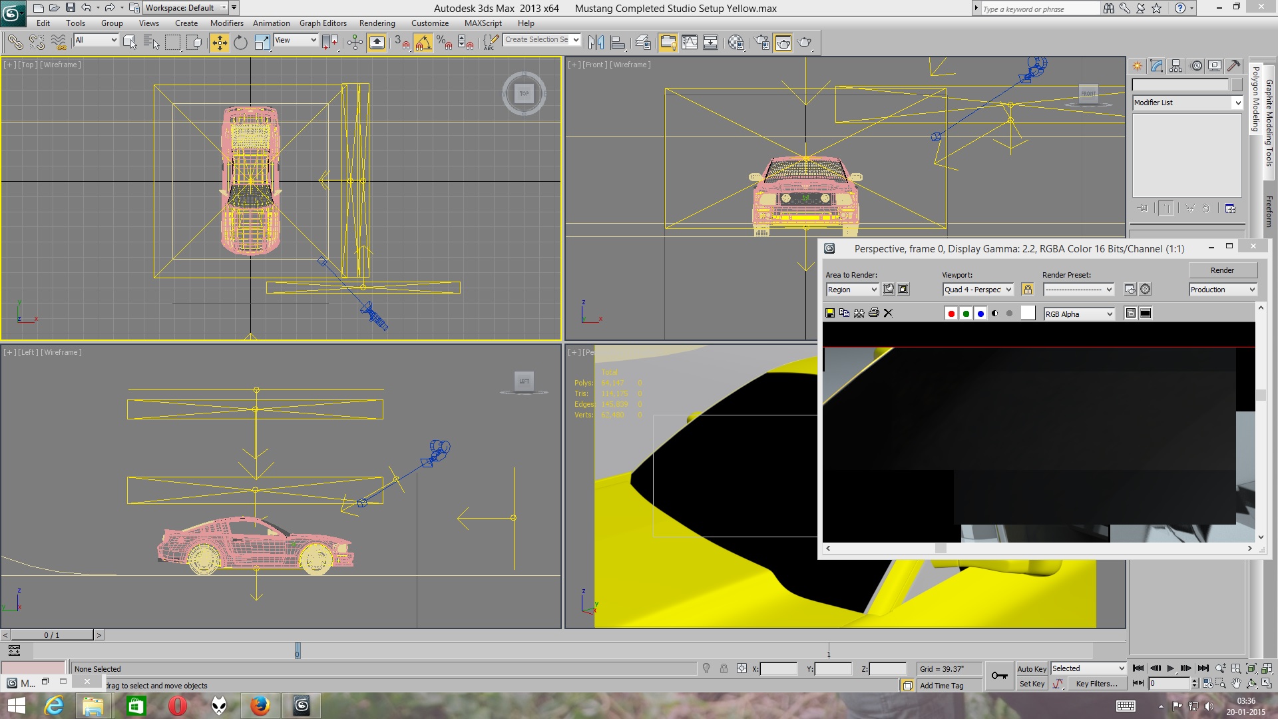The image size is (1278, 719).
Task: Click the Set Key button
Action: click(x=1032, y=683)
